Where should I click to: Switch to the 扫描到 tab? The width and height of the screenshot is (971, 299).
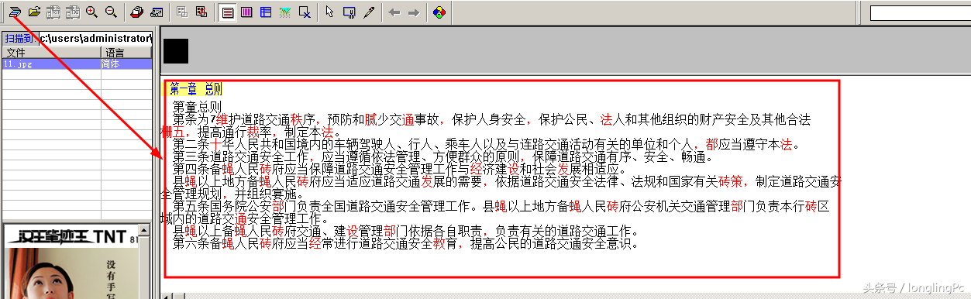(19, 38)
